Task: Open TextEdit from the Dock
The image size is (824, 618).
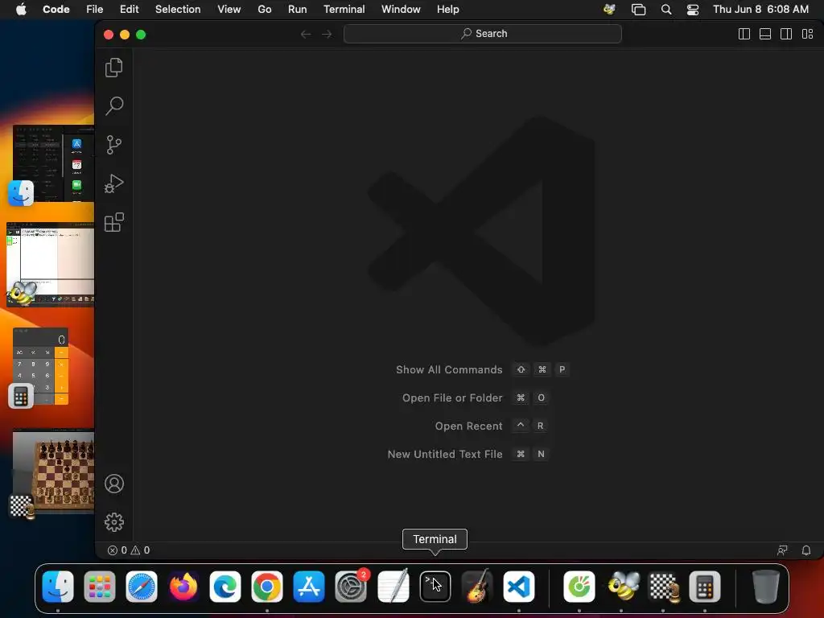Action: tap(393, 587)
